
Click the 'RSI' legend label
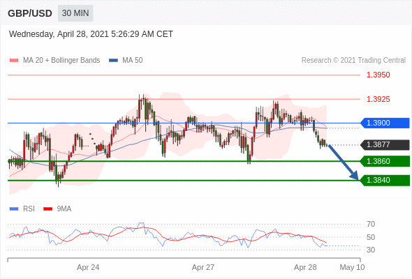[x=29, y=209]
